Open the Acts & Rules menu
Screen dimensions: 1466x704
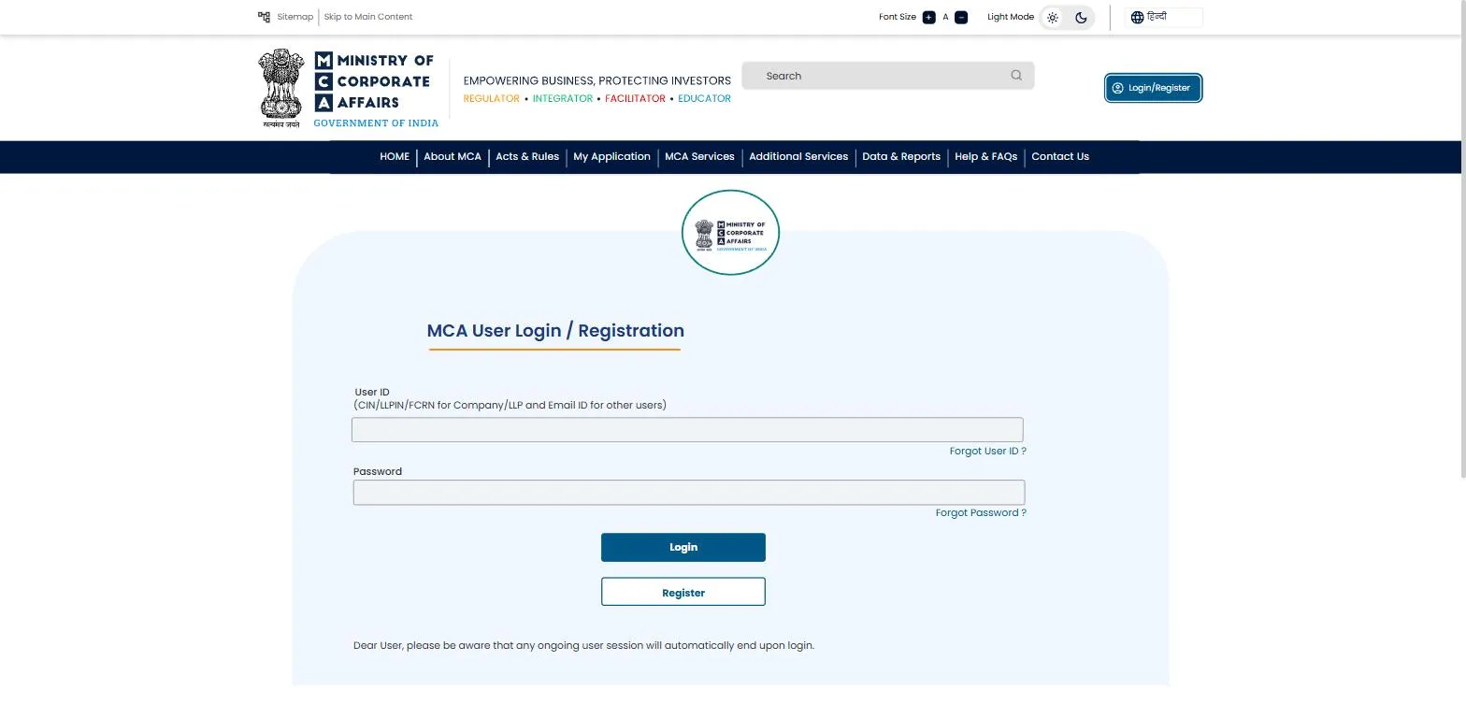coord(527,157)
